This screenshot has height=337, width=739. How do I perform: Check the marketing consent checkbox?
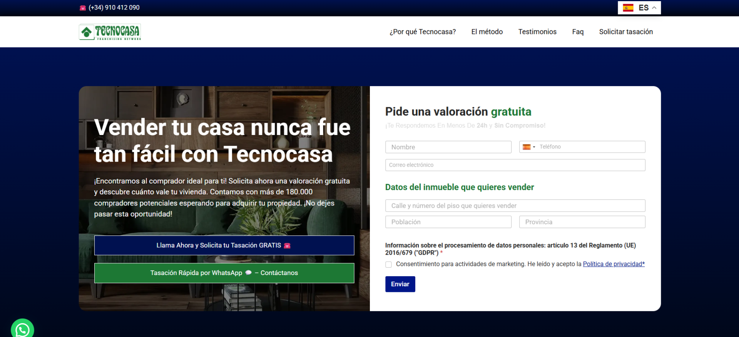pyautogui.click(x=388, y=264)
